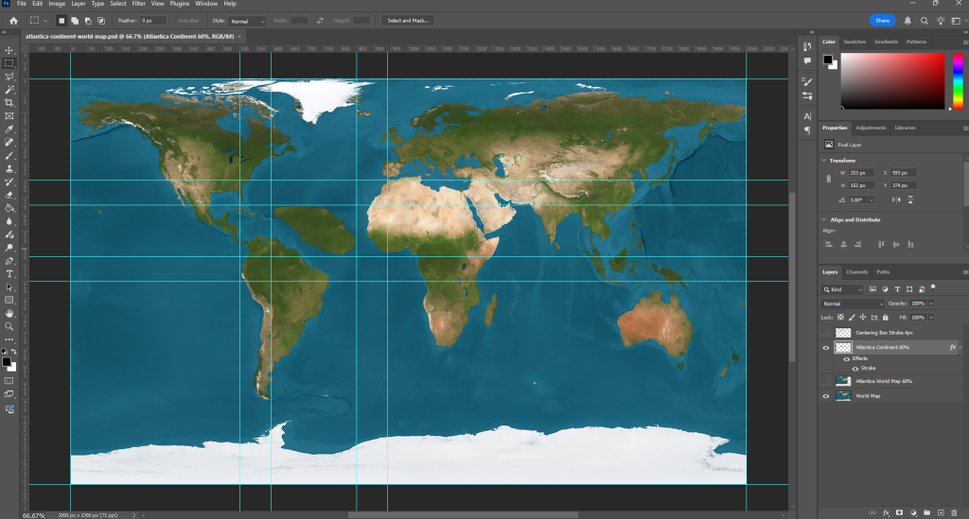
Task: Select the Rectangle shape tool
Action: pos(9,300)
